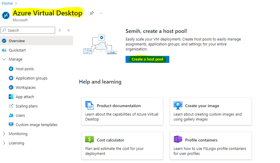This screenshot has width=280, height=163.
Task: Collapse the sidebar with double chevron
Action: [x=68, y=30]
